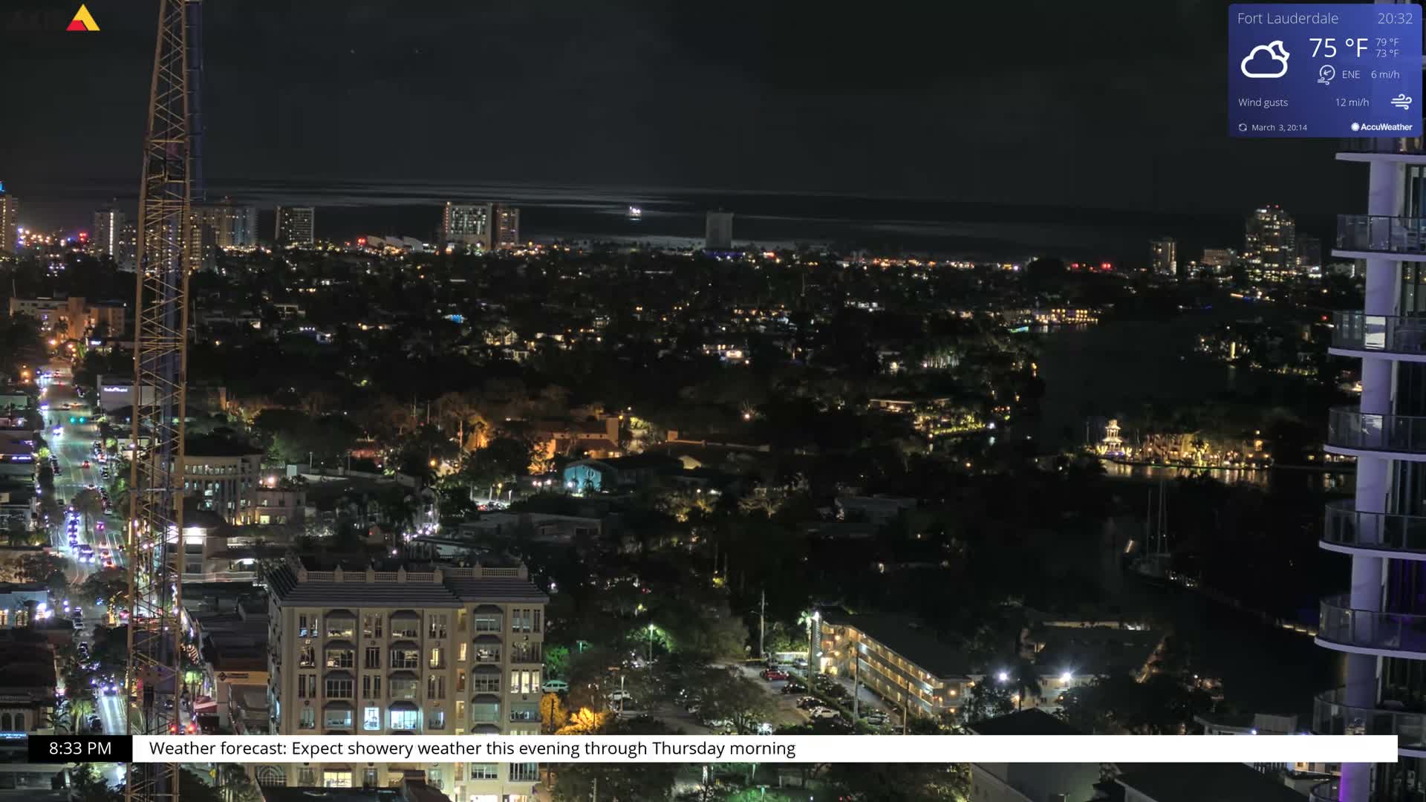
Task: Click the 6 mi/h wind speed
Action: [1384, 74]
